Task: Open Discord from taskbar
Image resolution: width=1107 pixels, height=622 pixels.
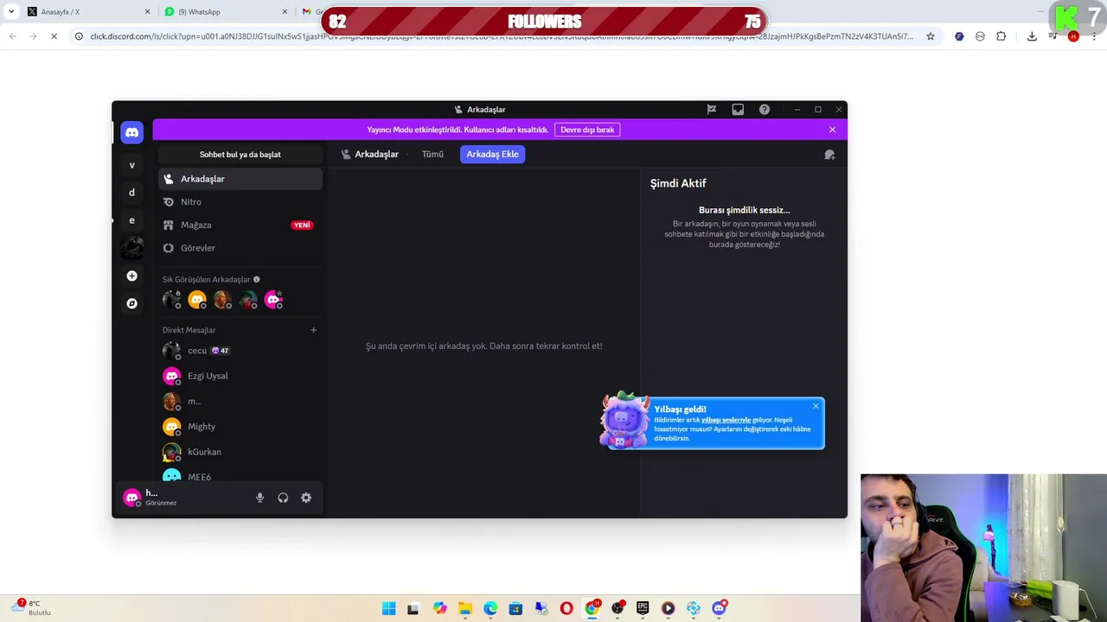Action: click(719, 608)
